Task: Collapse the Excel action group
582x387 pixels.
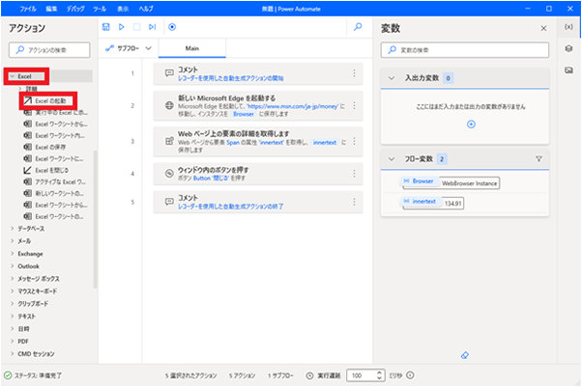Action: coord(13,76)
